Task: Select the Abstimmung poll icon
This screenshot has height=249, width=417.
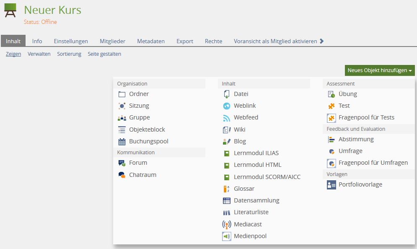Action: (332, 140)
